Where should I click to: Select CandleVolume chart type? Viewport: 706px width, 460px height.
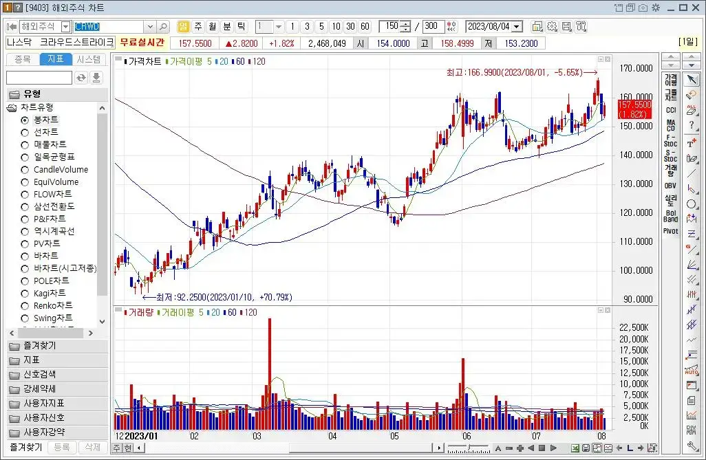54,170
